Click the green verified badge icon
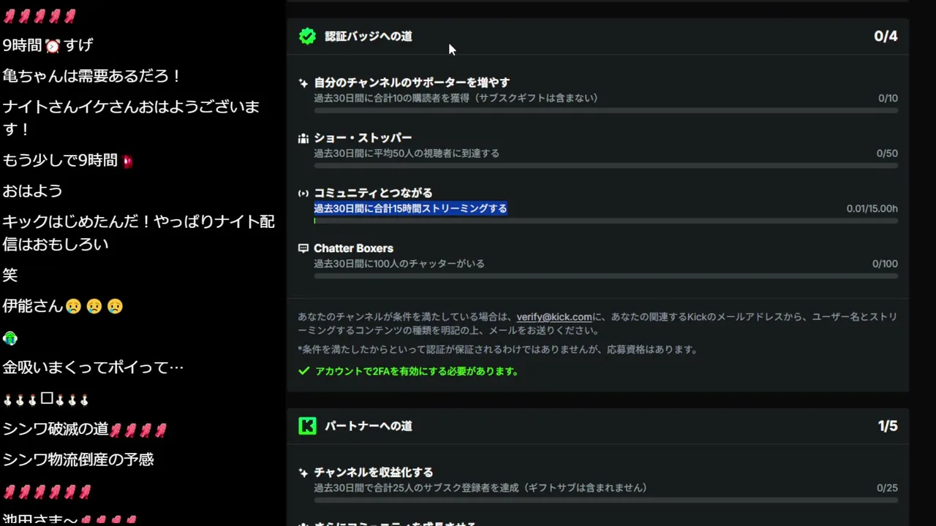 click(307, 37)
